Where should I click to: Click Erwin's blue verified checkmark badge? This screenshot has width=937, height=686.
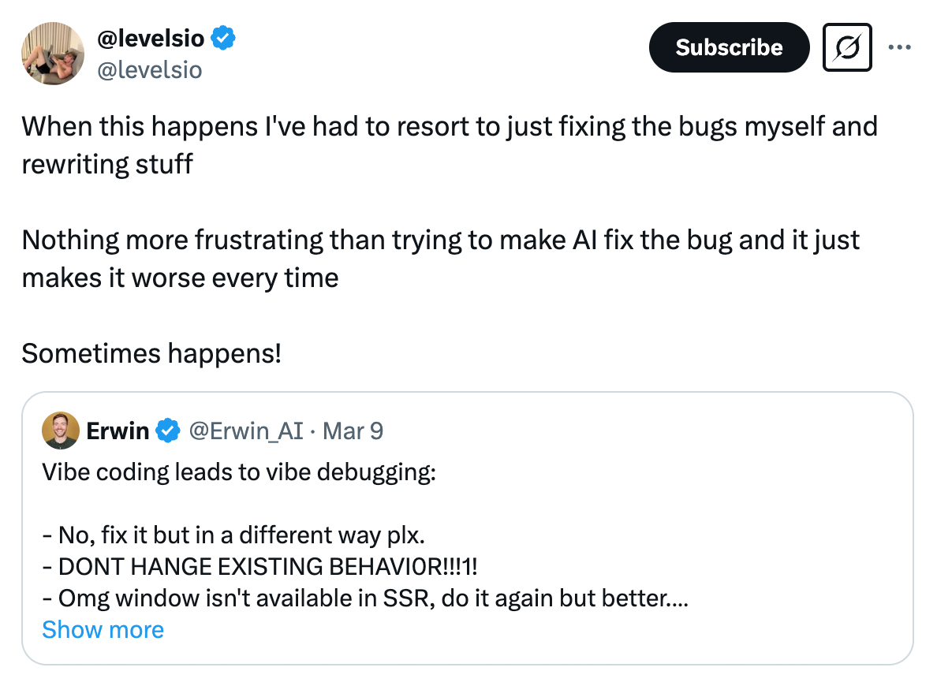pos(167,431)
